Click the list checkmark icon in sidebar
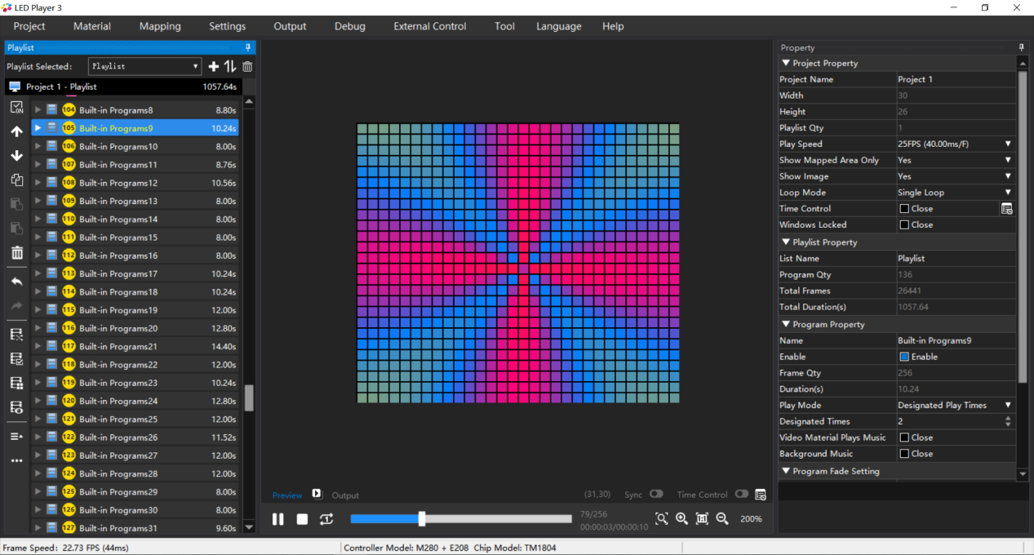This screenshot has width=1034, height=555. point(16,359)
